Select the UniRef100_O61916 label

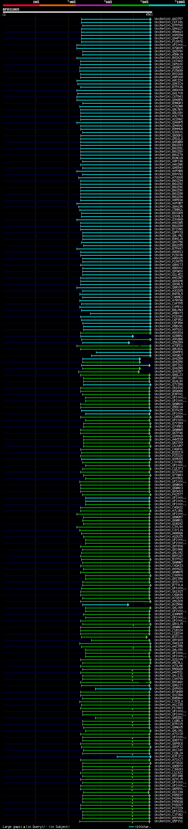169,388
